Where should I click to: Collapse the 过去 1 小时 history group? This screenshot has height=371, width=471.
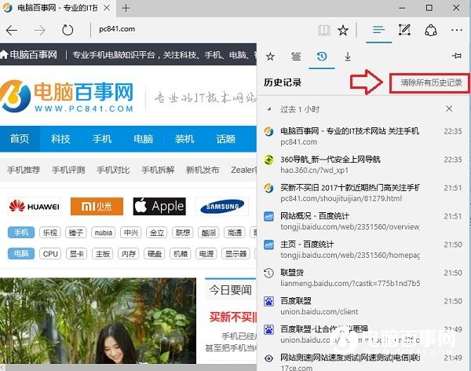(269, 109)
